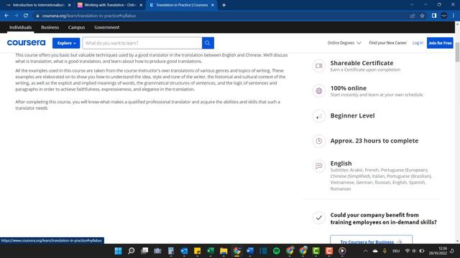Reload the page with the refresh icon
Screen dimensions: 460x258
(x=26, y=16)
